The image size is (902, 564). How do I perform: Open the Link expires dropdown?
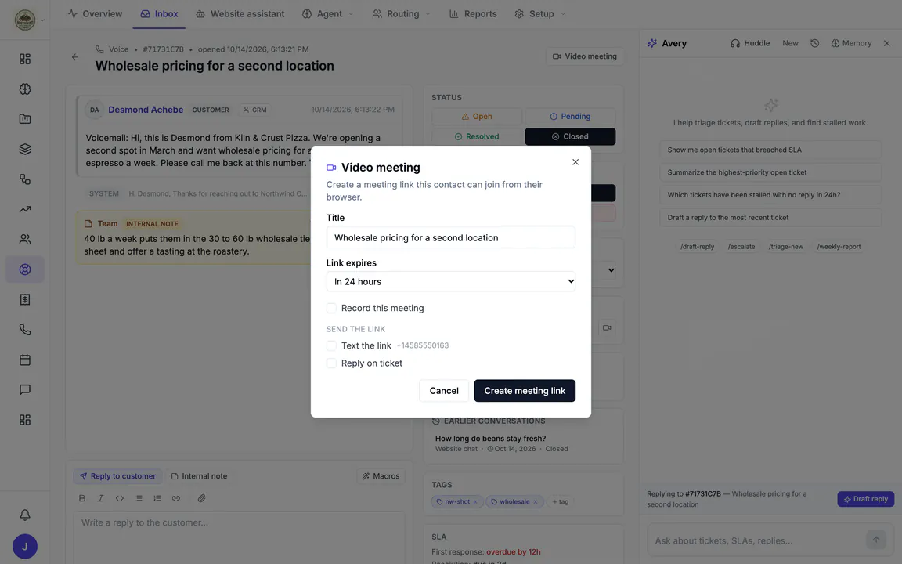tap(450, 281)
